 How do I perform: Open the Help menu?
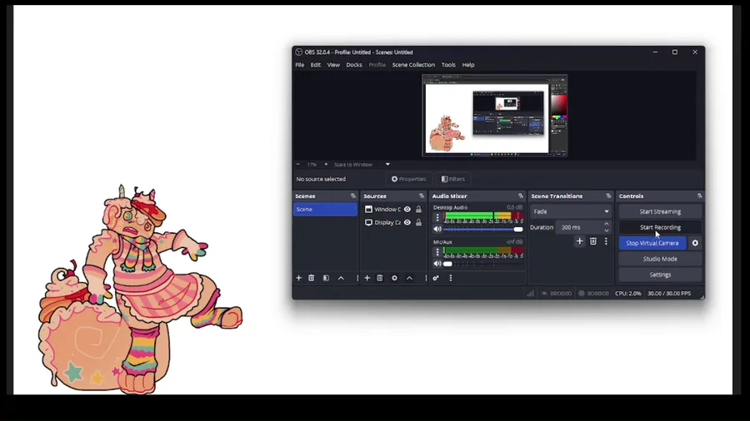[468, 65]
